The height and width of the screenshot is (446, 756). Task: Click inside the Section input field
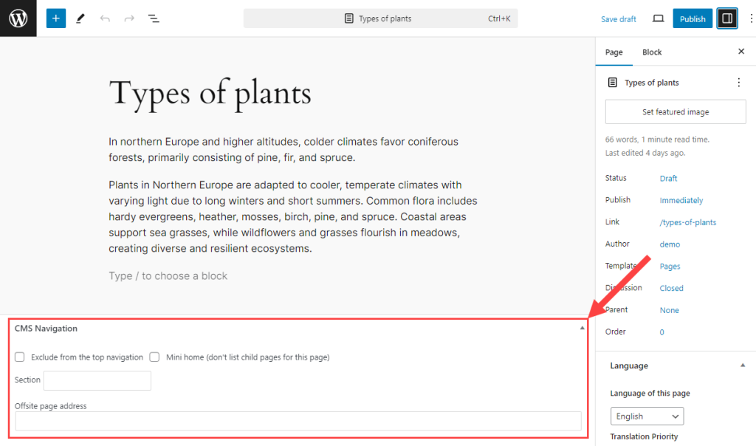click(97, 380)
